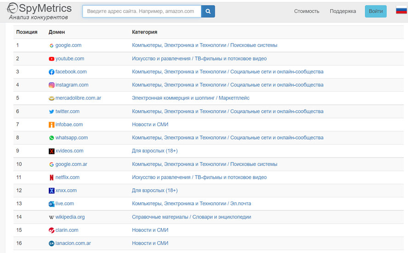Screen dimensions: 408x253
Task: Click the Twitter bird favicon
Action: (51, 112)
